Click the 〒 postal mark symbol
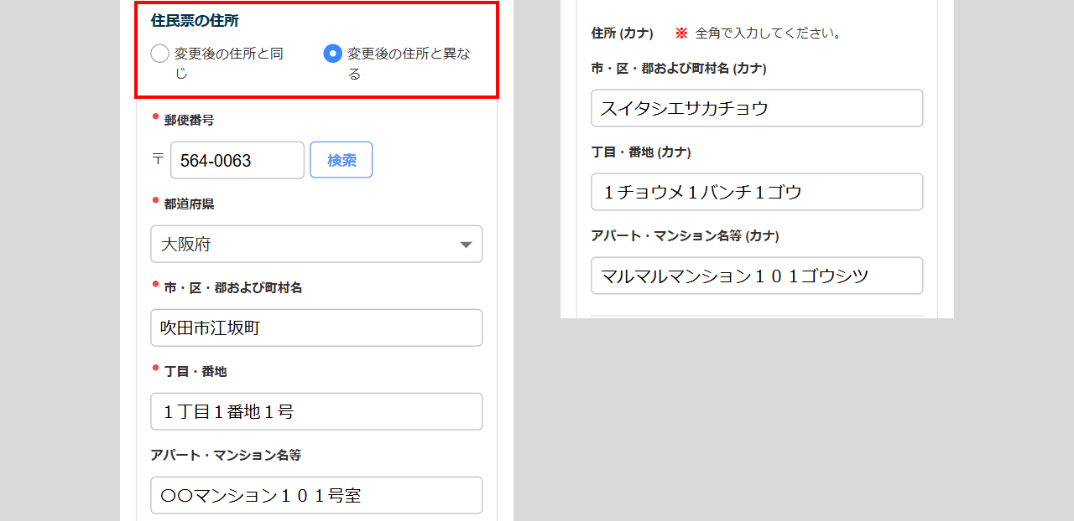Viewport: 1074px width, 521px height. (x=158, y=159)
